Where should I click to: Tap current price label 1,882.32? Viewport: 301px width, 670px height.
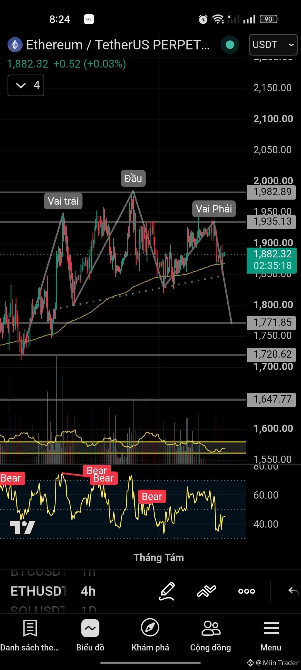(272, 254)
